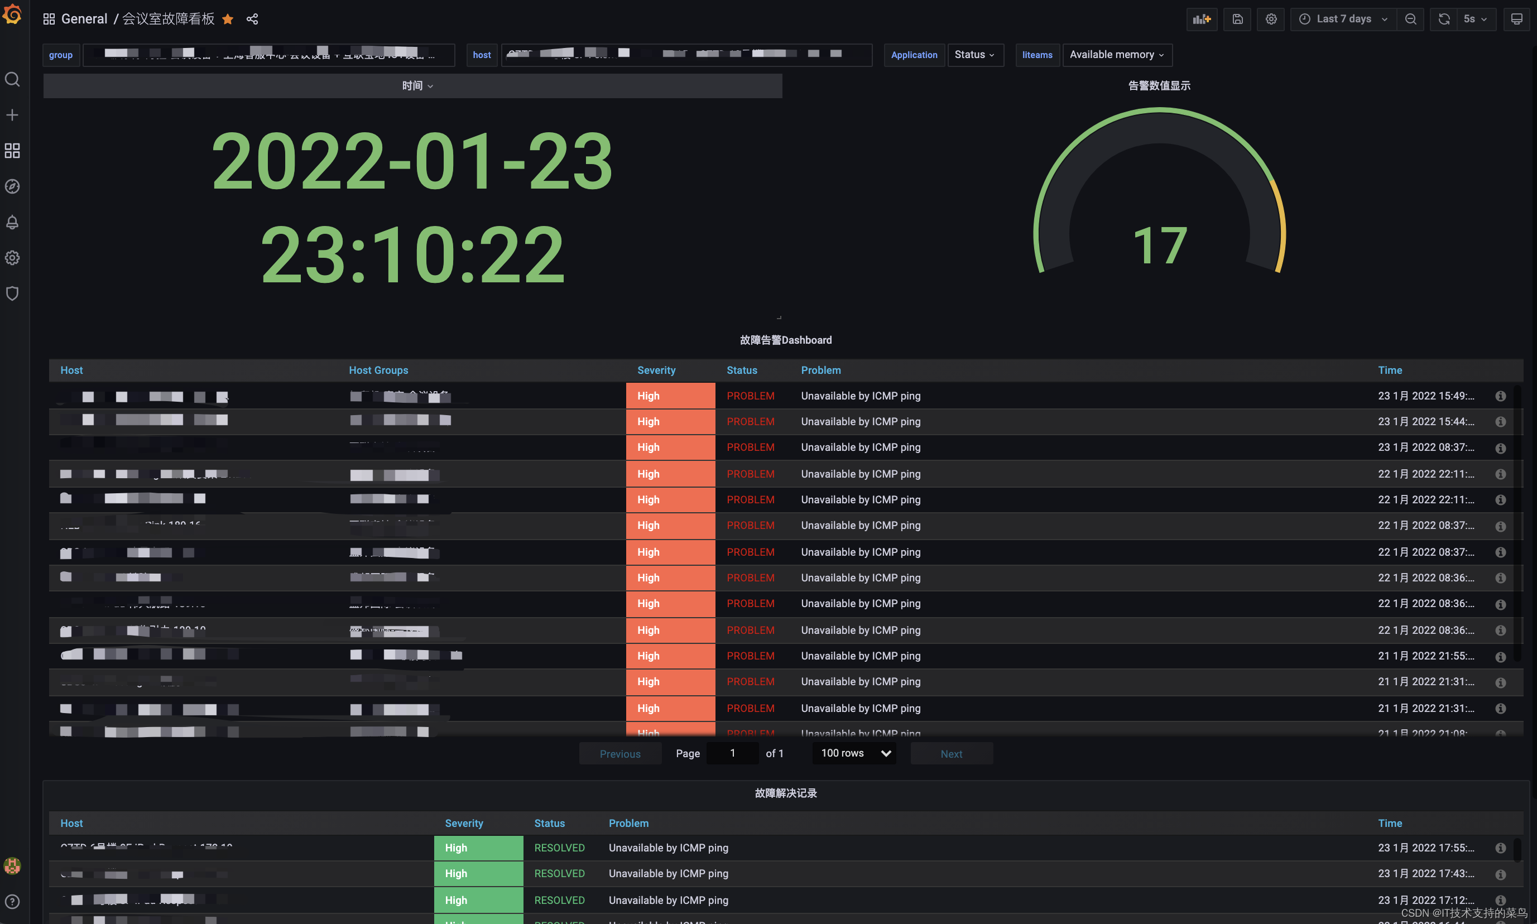
Task: Open the Available memory dropdown
Action: click(x=1117, y=55)
